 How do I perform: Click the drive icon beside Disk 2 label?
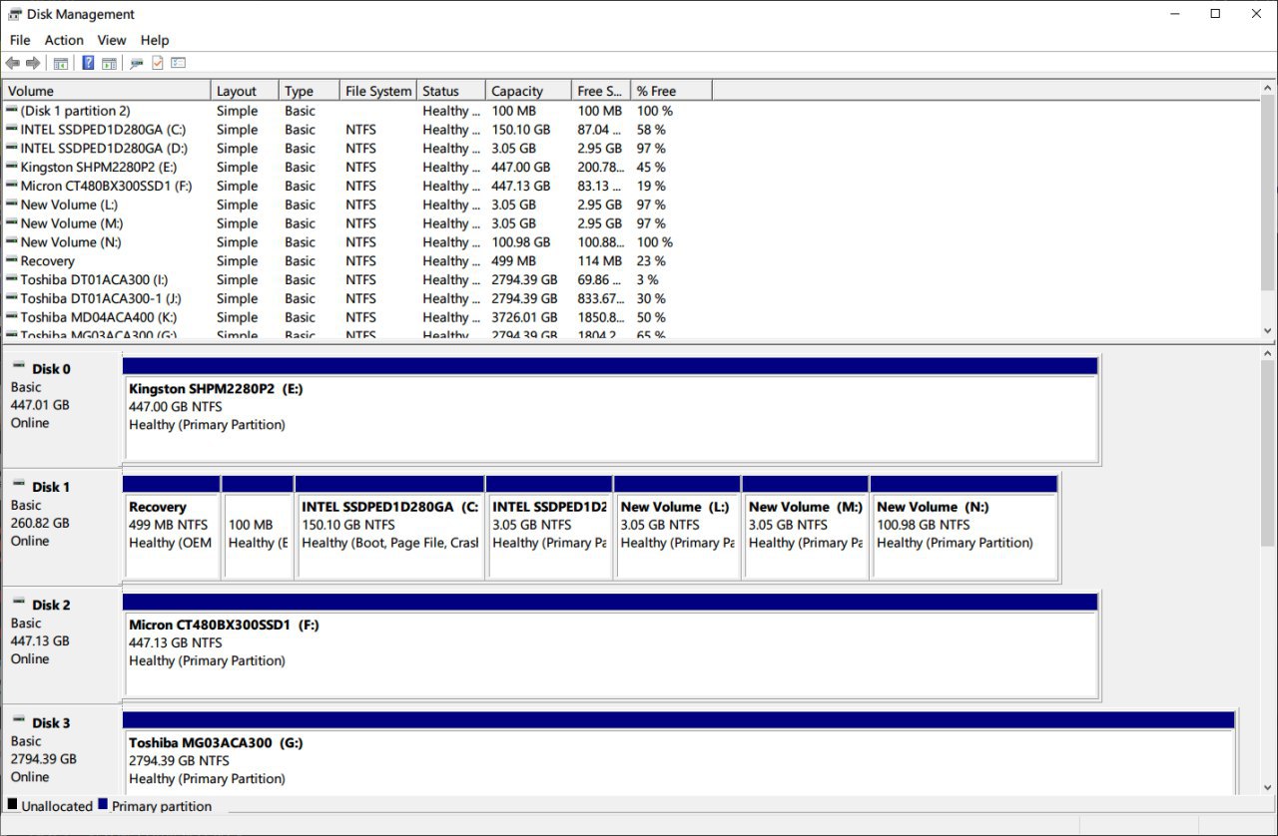19,603
